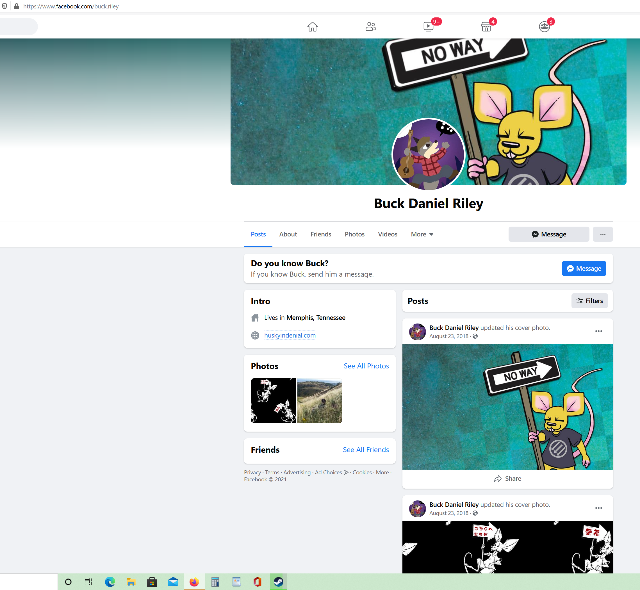
Task: Click Buck's avatar on second post
Action: [x=418, y=509]
